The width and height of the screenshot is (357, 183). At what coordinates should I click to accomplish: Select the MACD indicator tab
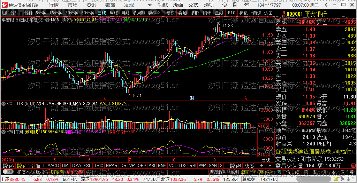53,166
